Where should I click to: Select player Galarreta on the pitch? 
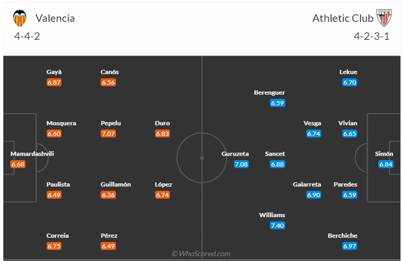click(307, 184)
